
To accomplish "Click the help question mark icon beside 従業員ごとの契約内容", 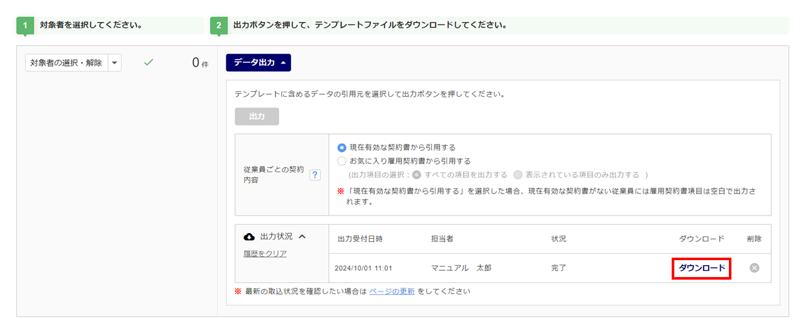I will 316,175.
